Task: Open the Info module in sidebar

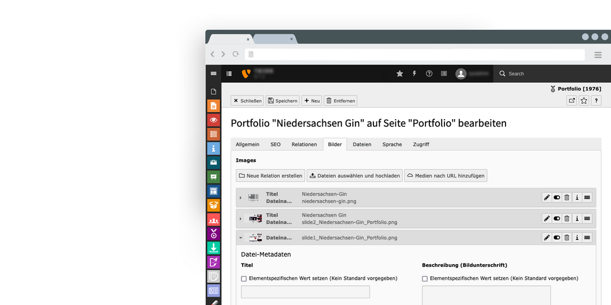Action: click(x=213, y=148)
